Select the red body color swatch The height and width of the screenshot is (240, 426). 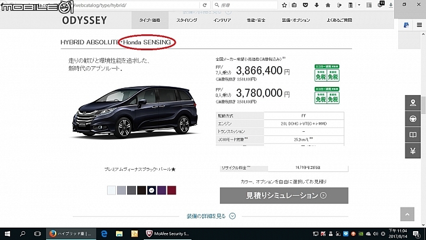(x=172, y=190)
